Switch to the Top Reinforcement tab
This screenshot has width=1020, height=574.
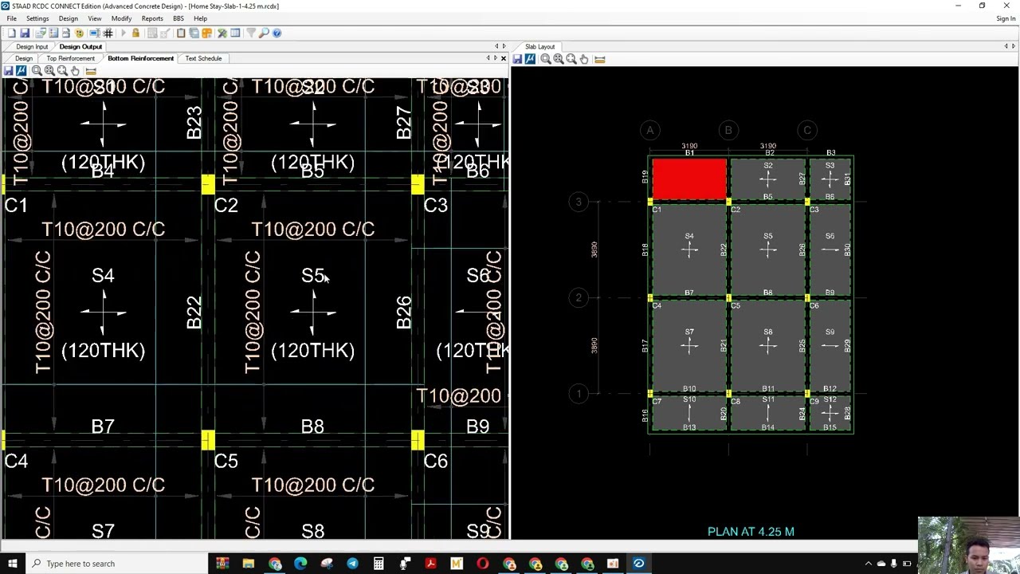(x=70, y=58)
